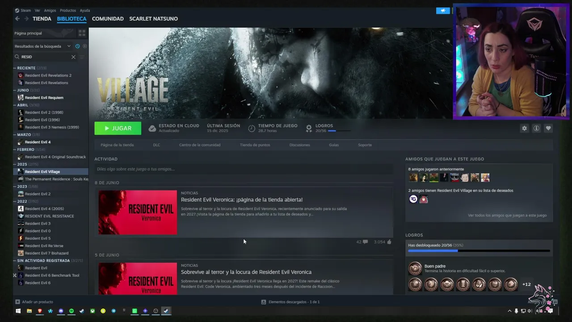Open Spotify from the taskbar
The height and width of the screenshot is (322, 572).
[x=71, y=311]
